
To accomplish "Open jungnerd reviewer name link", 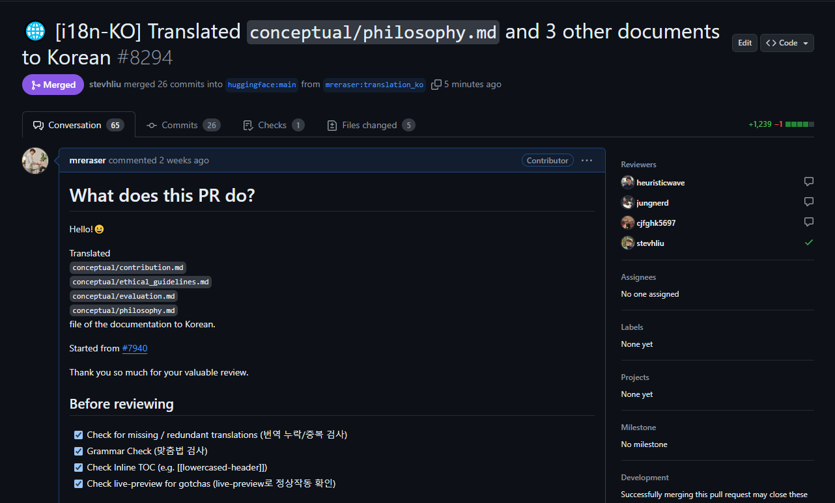I will [x=653, y=203].
